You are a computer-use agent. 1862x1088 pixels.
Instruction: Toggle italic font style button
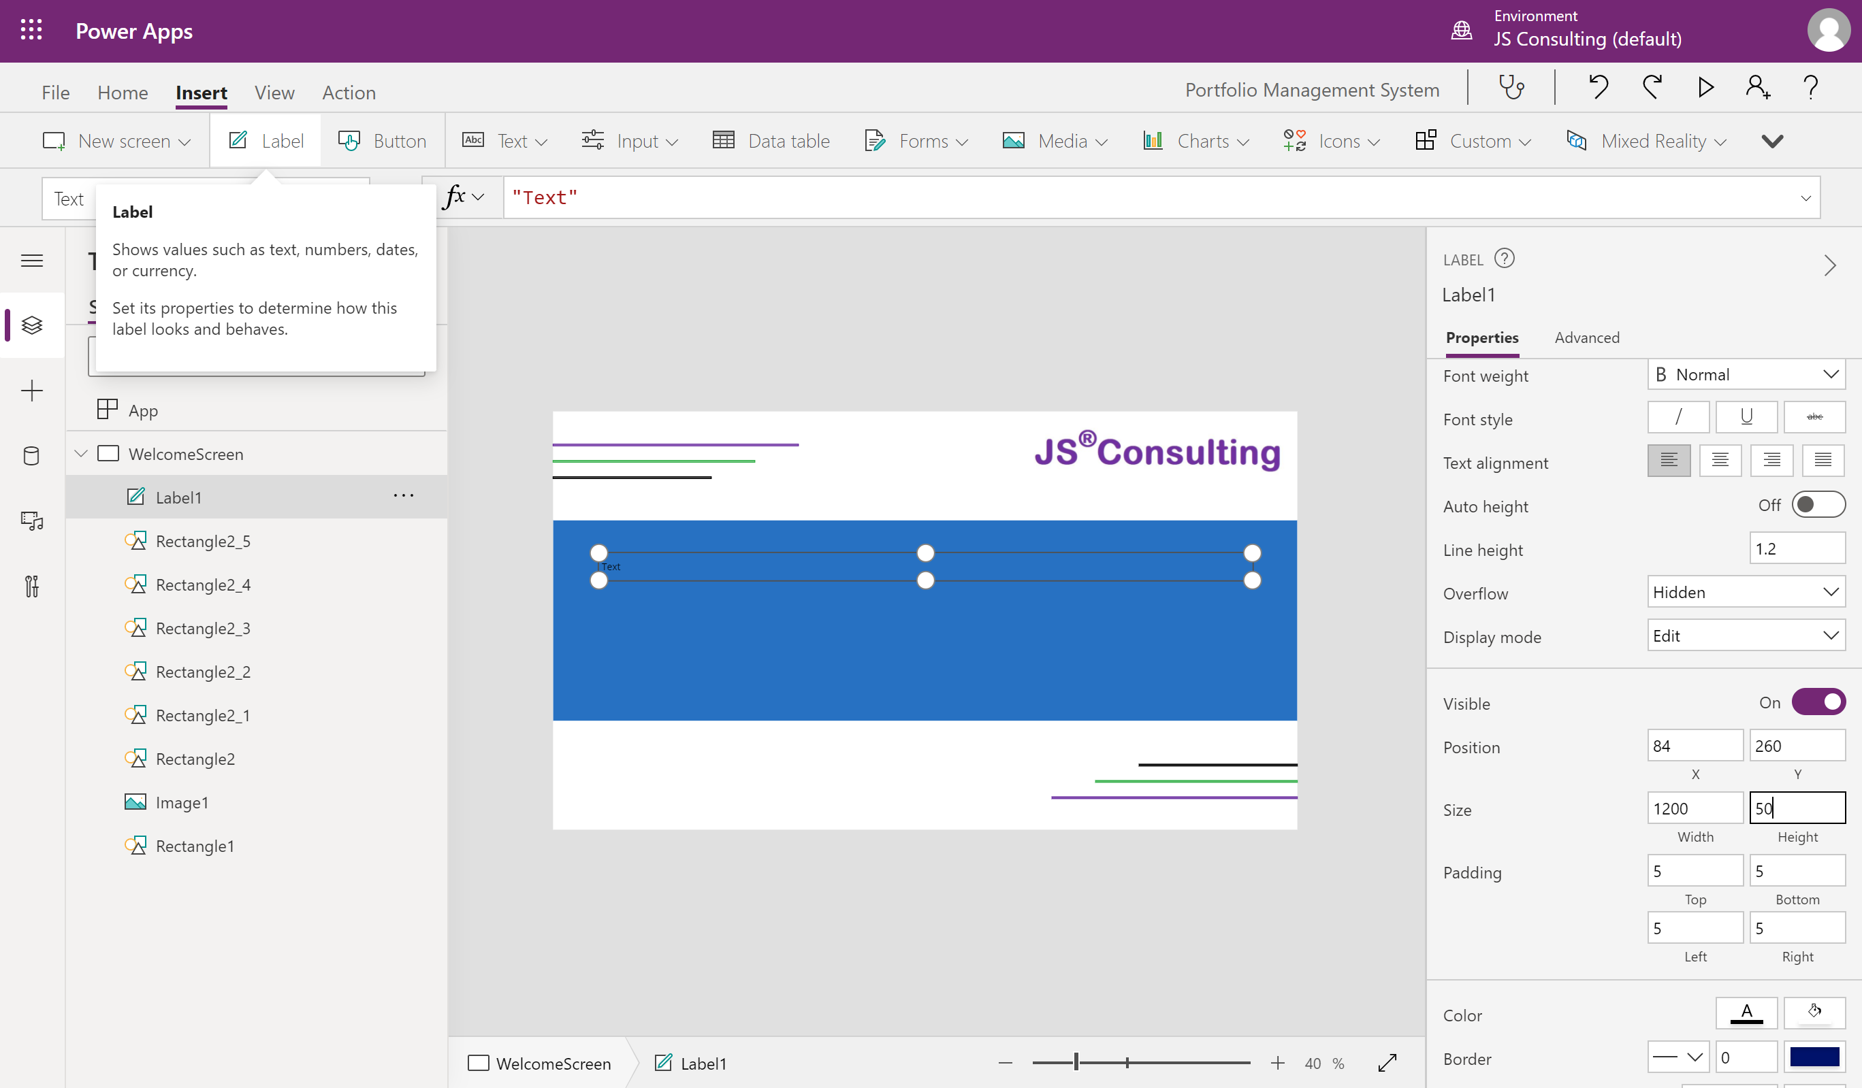click(x=1678, y=417)
